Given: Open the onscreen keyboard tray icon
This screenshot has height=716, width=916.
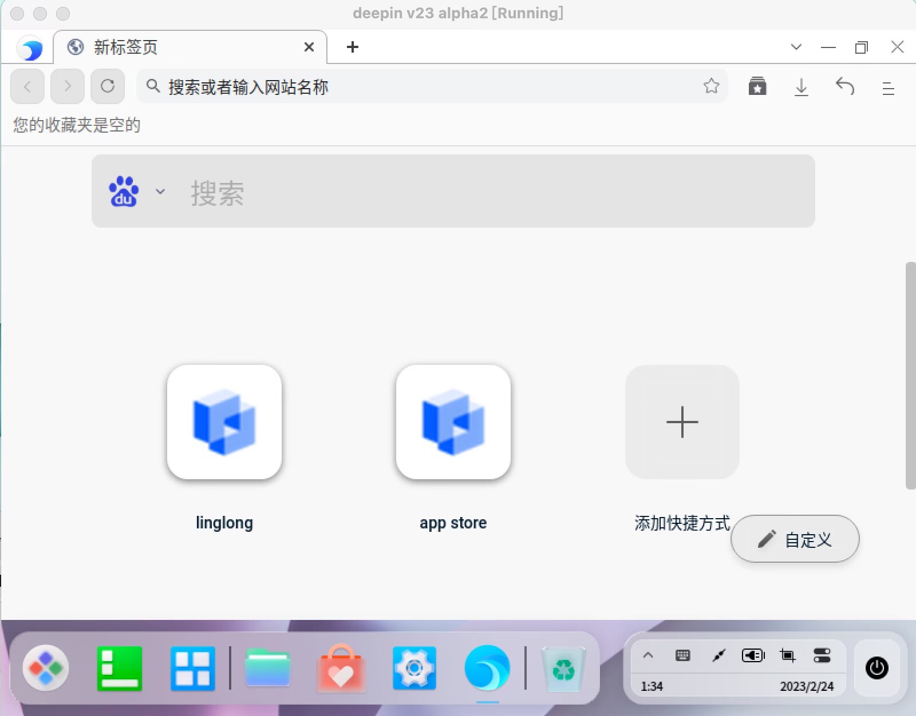Looking at the screenshot, I should click(x=683, y=655).
